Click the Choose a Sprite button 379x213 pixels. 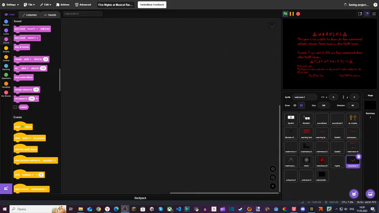coord(354,194)
